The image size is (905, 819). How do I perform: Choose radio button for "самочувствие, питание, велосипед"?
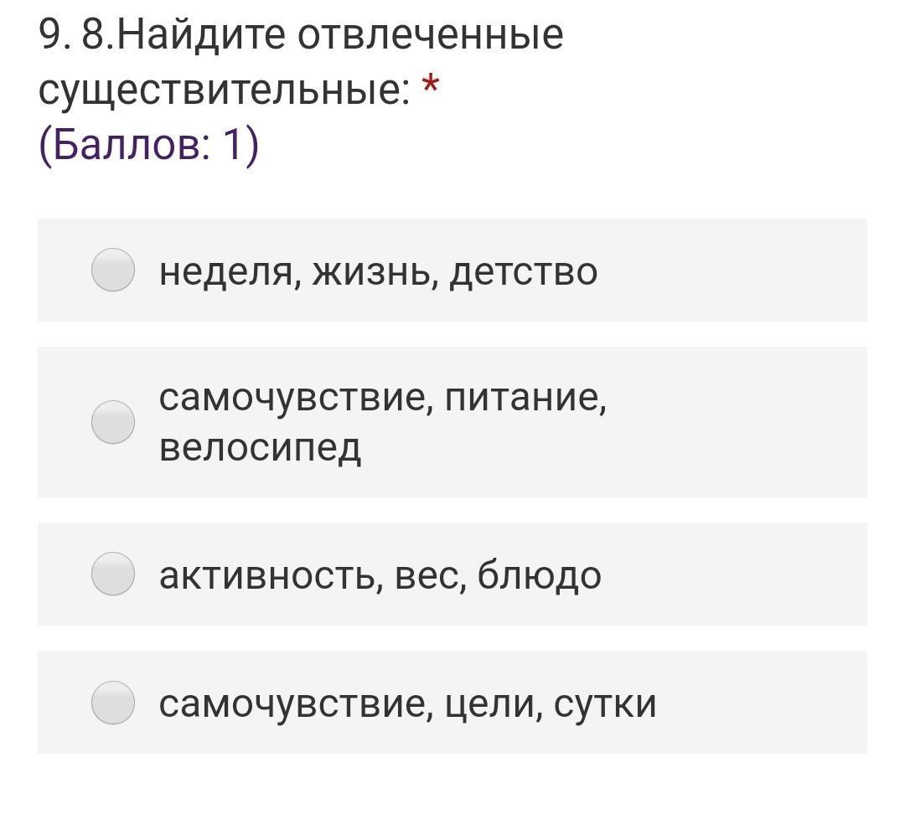tap(113, 421)
